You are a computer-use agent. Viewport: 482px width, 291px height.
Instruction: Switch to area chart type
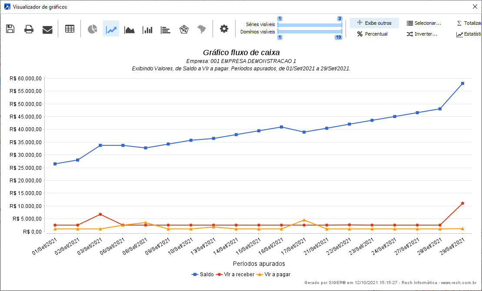pyautogui.click(x=130, y=29)
